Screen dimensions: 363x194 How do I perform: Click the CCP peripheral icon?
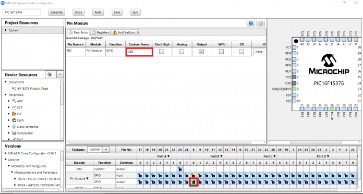[14, 107]
